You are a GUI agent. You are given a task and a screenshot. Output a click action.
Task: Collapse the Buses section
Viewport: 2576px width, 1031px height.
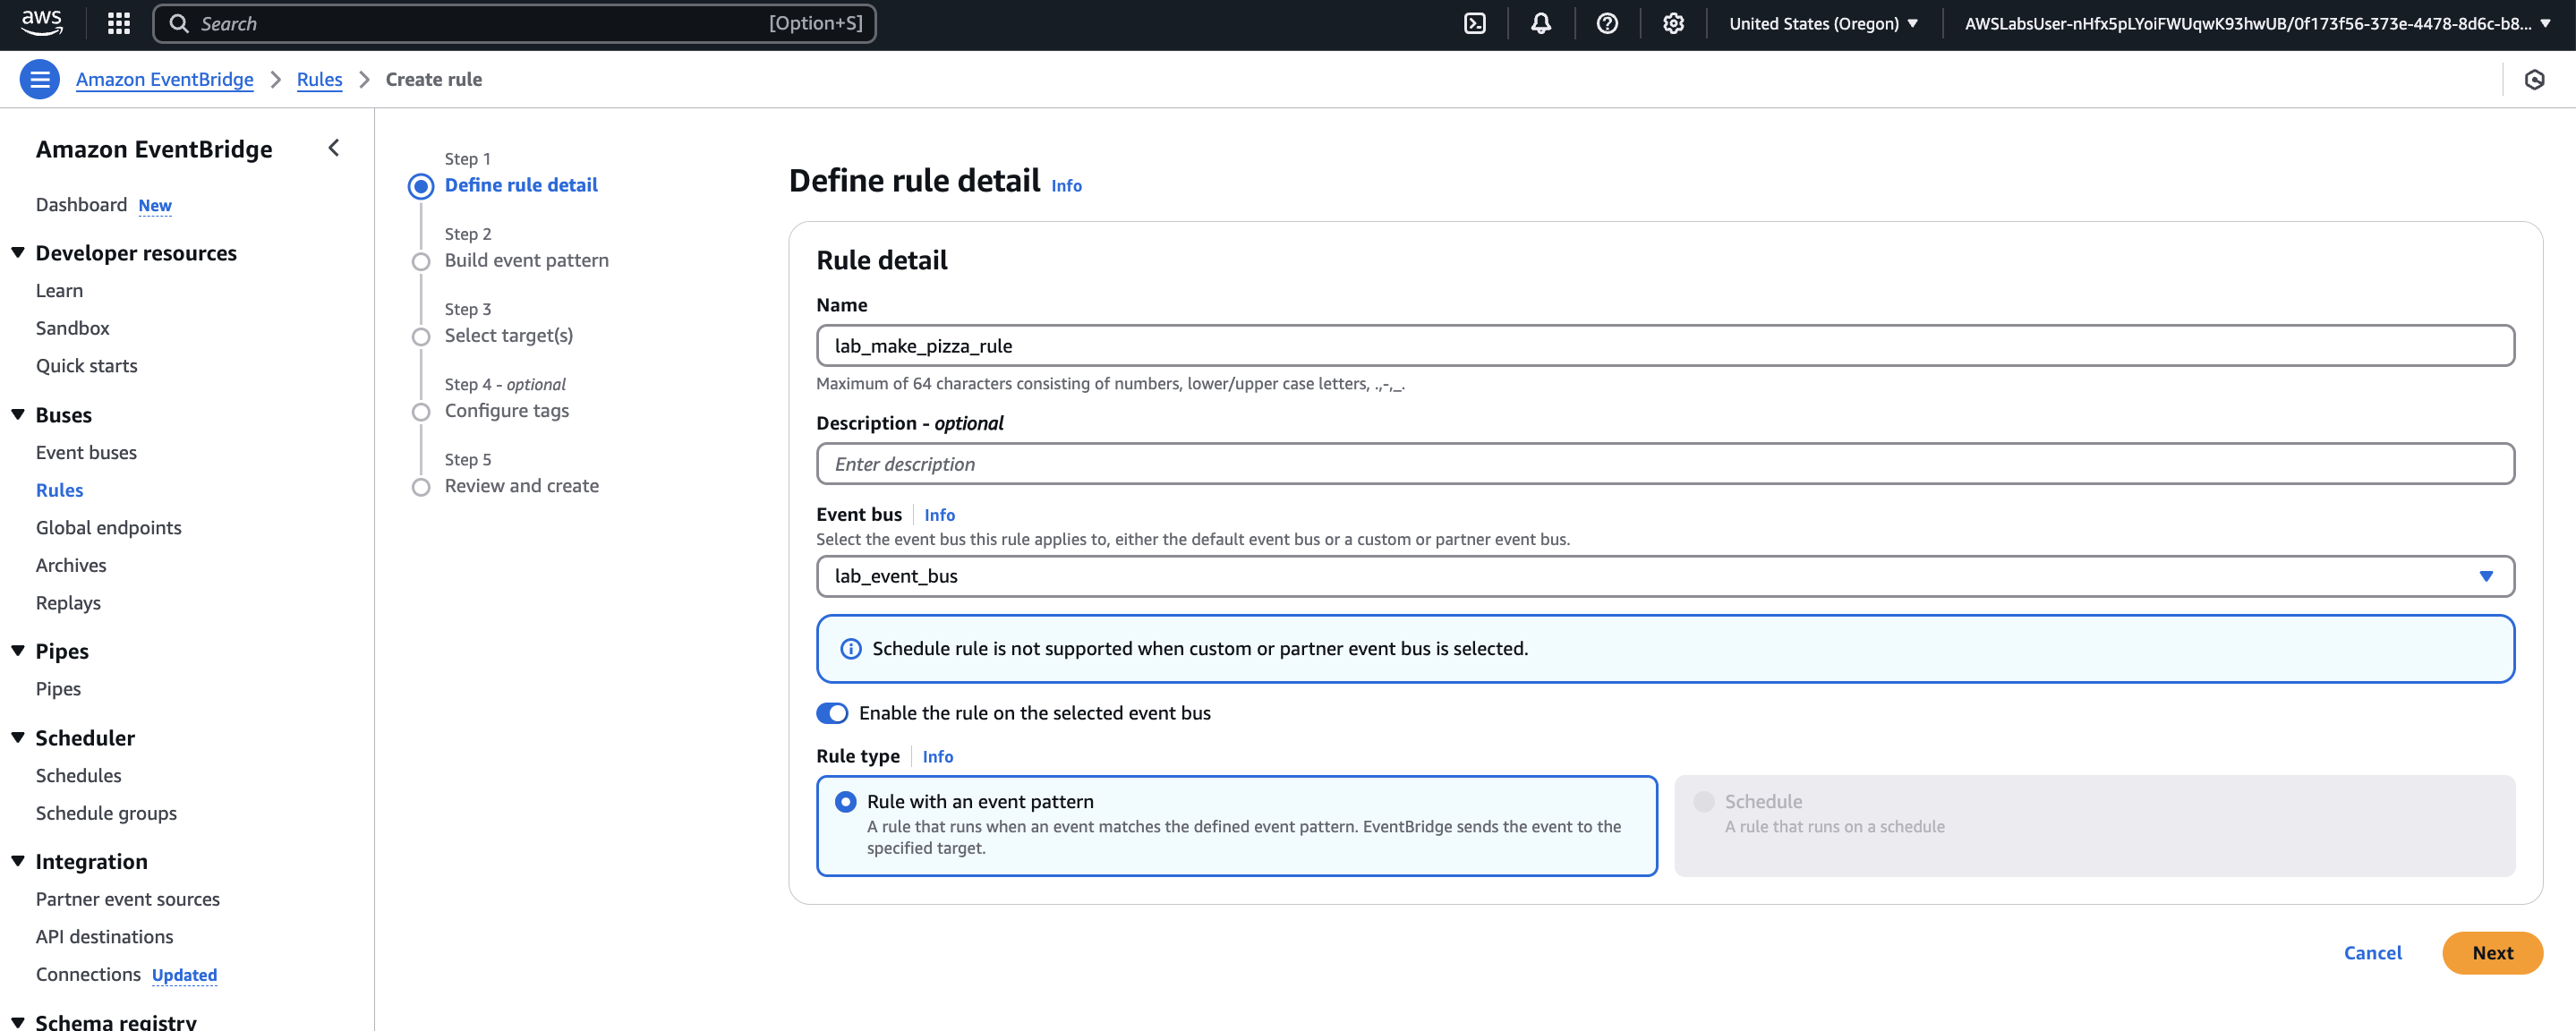pyautogui.click(x=18, y=414)
